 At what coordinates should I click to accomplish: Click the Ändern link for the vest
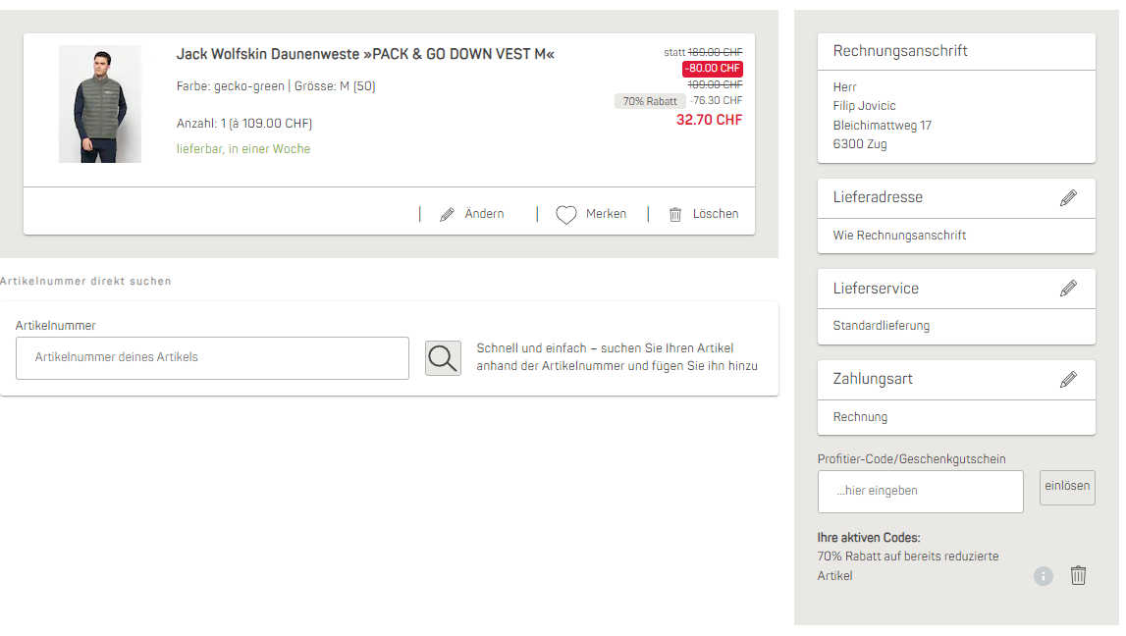[484, 214]
